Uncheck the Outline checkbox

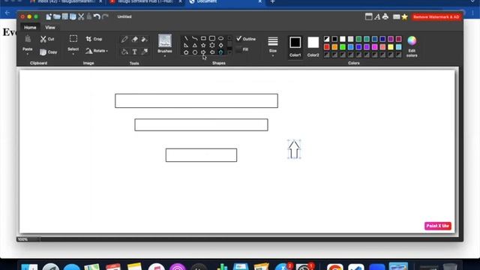239,38
